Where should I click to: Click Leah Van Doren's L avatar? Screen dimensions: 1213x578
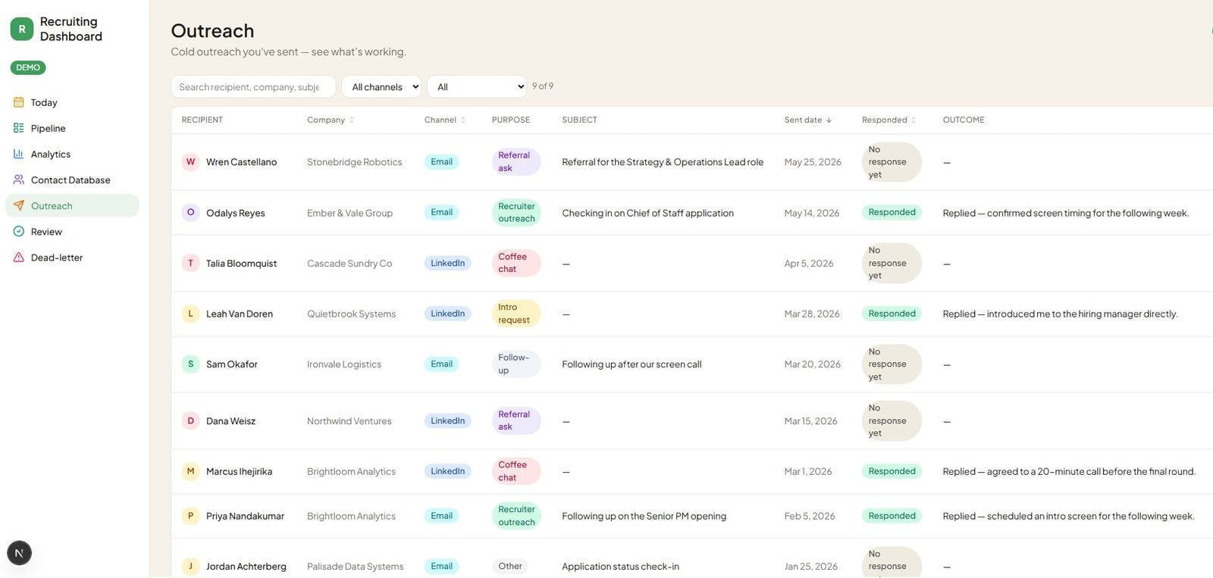[190, 313]
